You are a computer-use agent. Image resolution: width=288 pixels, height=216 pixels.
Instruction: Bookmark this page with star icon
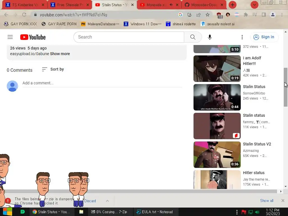point(208,15)
